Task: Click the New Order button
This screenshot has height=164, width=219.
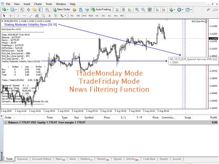Action: click(62, 10)
